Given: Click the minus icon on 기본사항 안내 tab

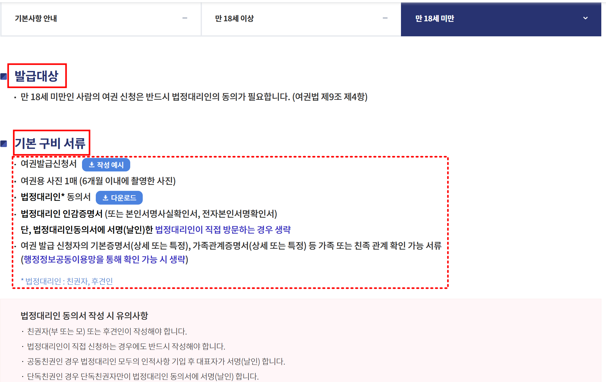Looking at the screenshot, I should [x=185, y=18].
